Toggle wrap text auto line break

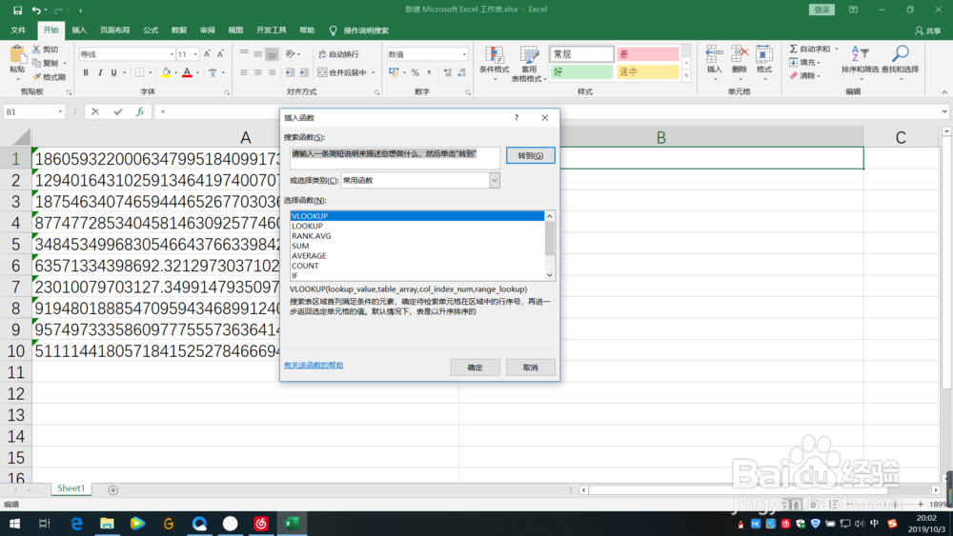click(339, 54)
